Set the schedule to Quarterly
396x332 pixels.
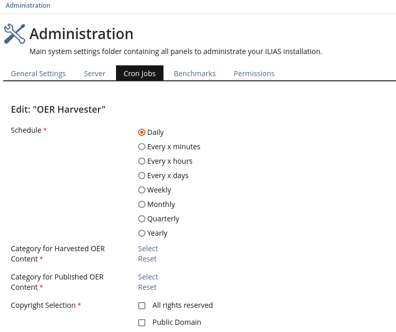142,219
